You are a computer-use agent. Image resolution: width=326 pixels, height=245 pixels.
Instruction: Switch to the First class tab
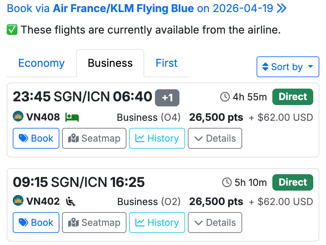click(x=166, y=63)
